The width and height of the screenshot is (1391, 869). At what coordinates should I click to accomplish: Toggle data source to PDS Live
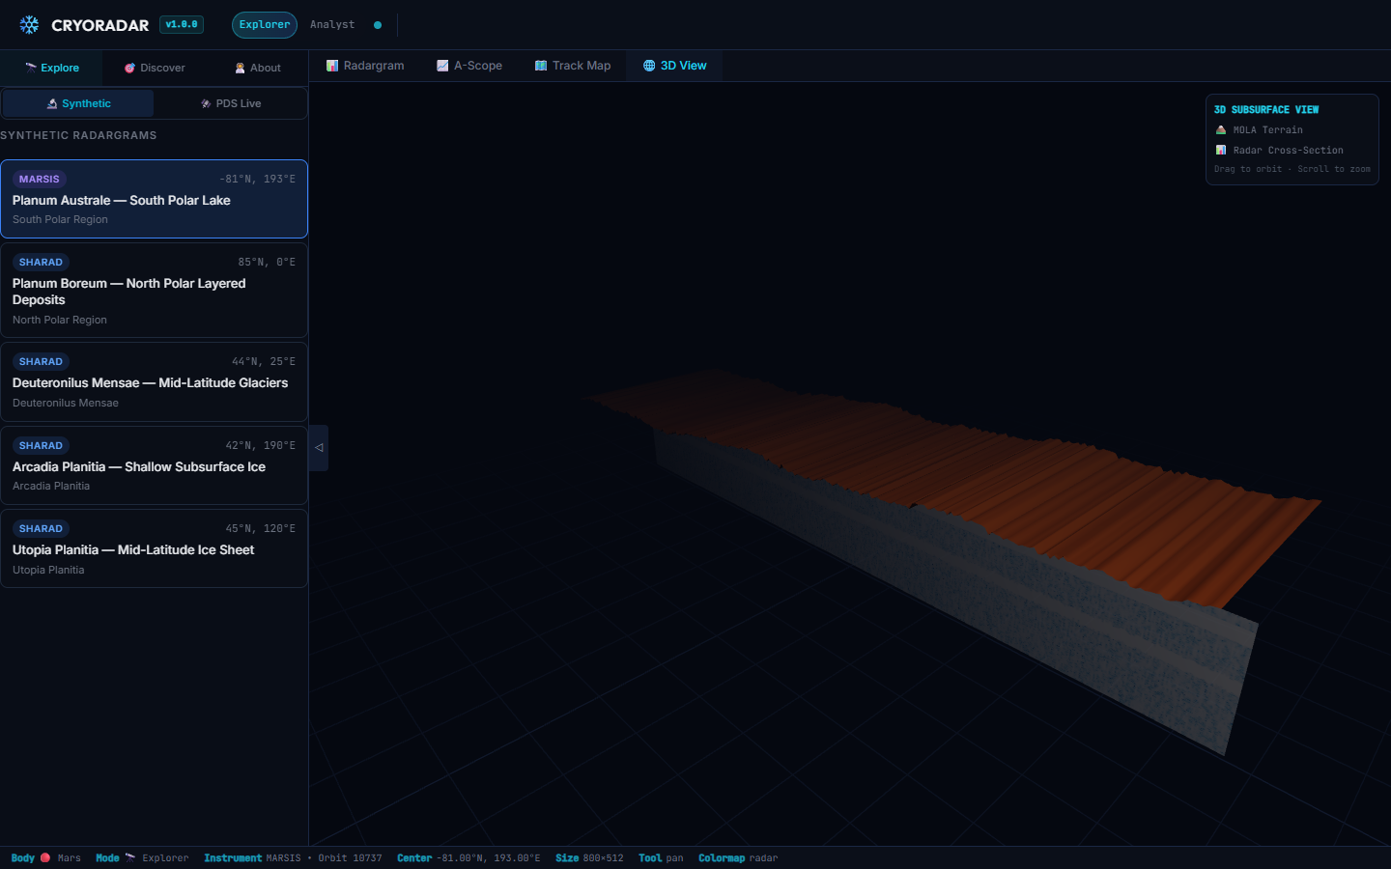(x=231, y=103)
